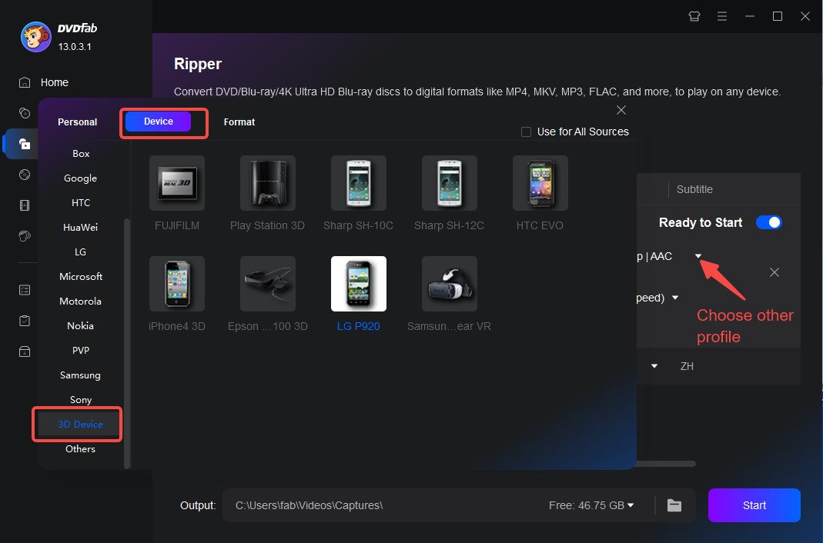This screenshot has height=543, width=823.
Task: Open the hamburger main menu
Action: (x=722, y=16)
